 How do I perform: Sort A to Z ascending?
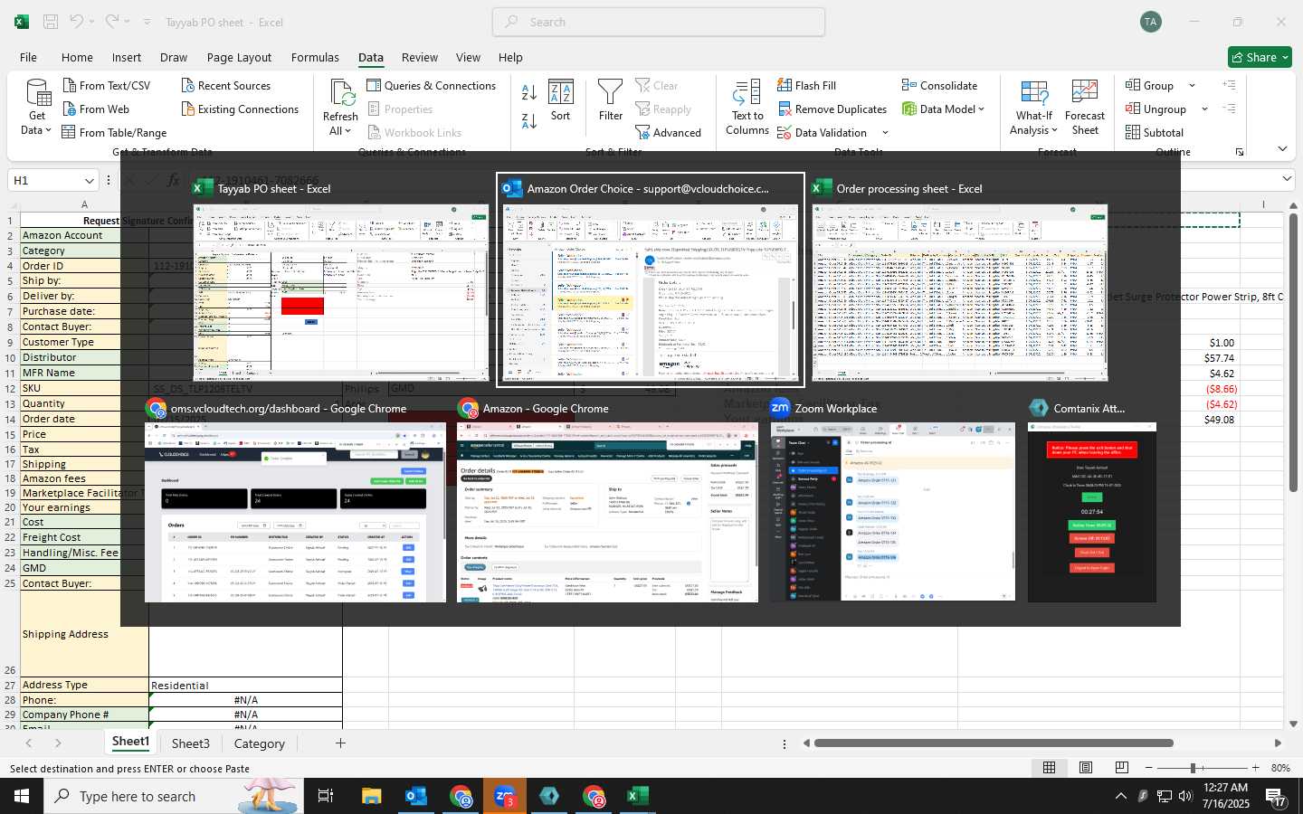[x=529, y=92]
